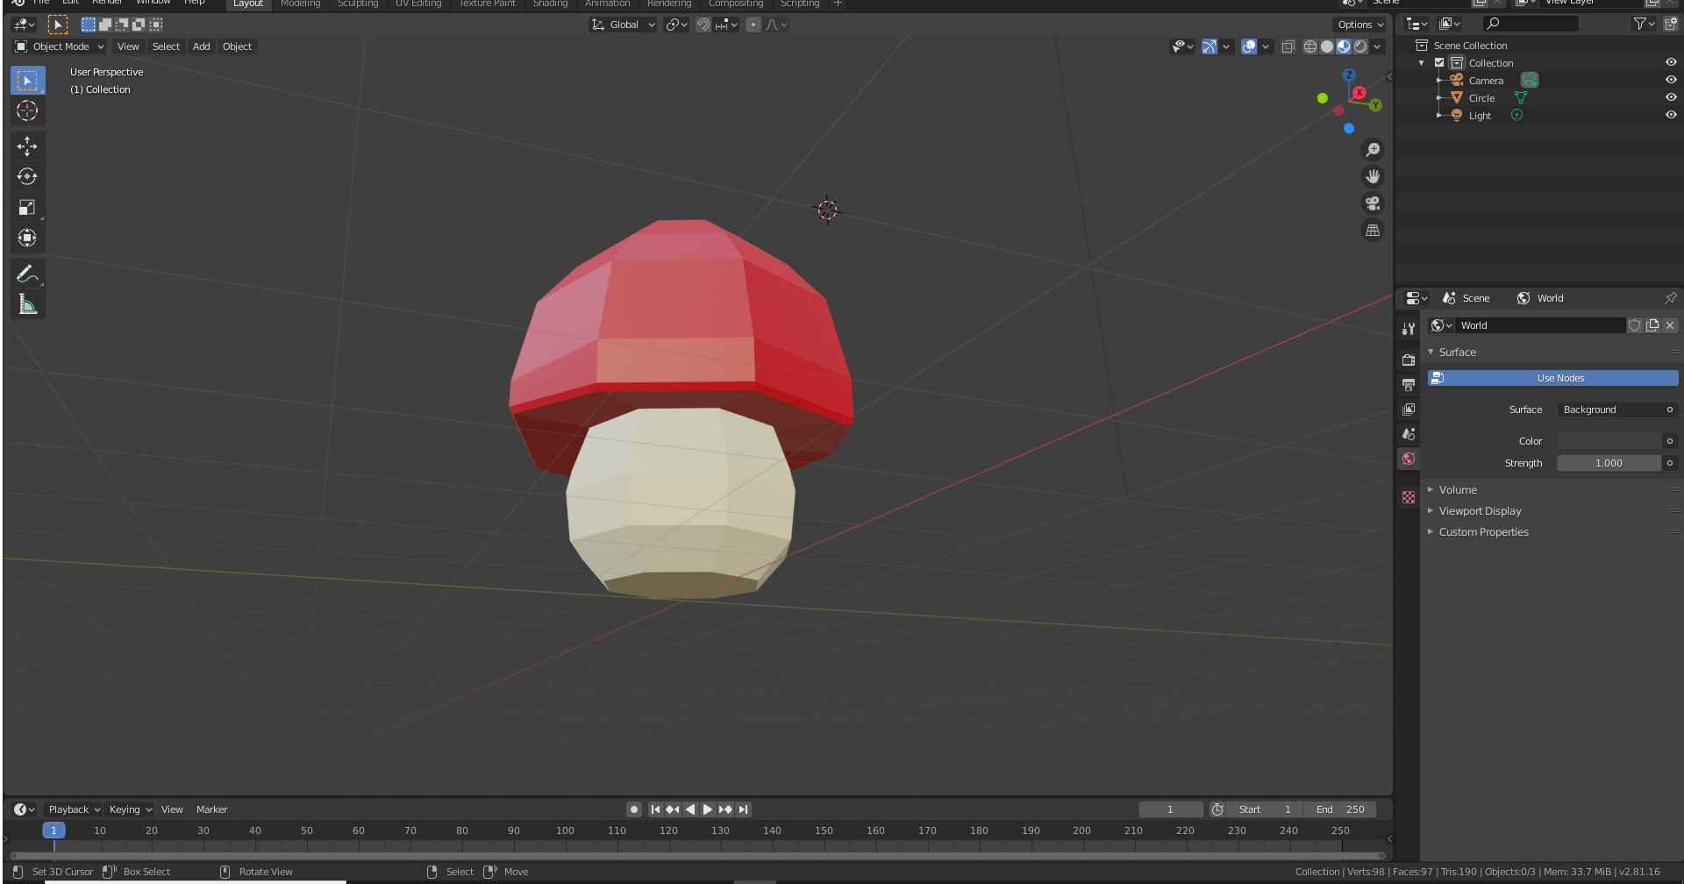Uncheck the Collection exclude checkbox
The width and height of the screenshot is (1684, 884).
coord(1439,63)
